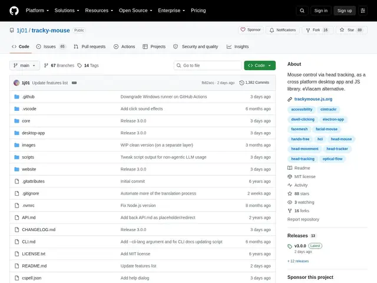Open the .github folder
This screenshot has width=377, height=283.
(x=28, y=97)
